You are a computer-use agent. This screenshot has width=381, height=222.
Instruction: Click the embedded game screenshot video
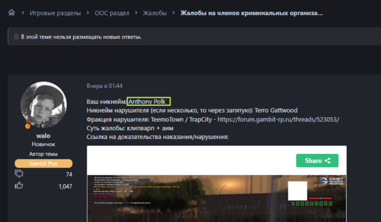pyautogui.click(x=216, y=198)
